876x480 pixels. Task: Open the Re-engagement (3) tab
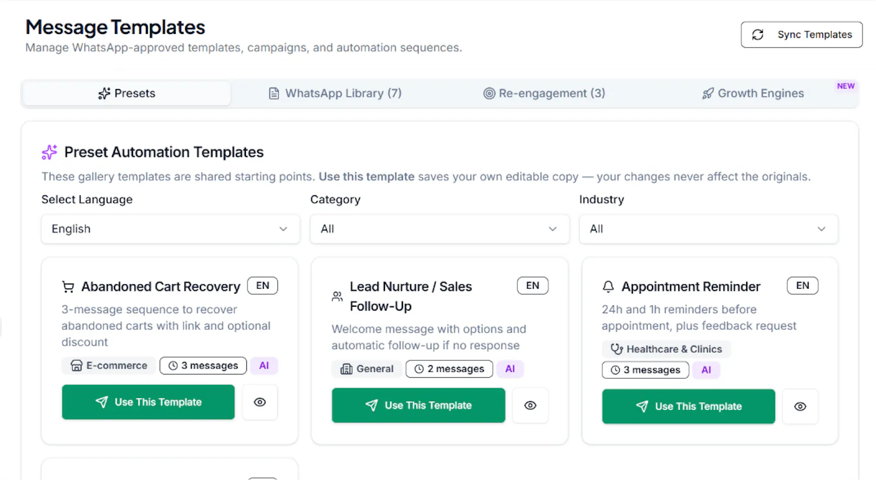coord(544,93)
